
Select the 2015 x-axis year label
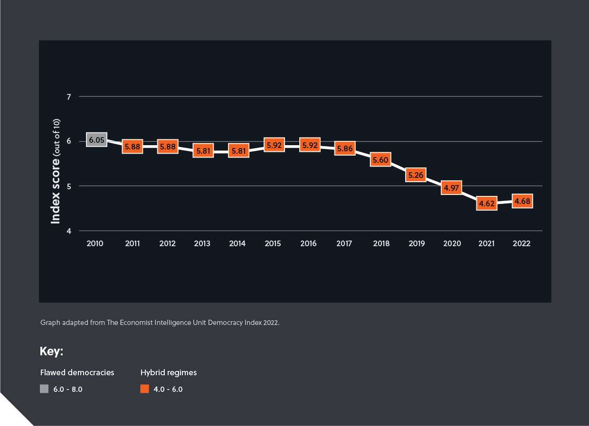(x=273, y=243)
